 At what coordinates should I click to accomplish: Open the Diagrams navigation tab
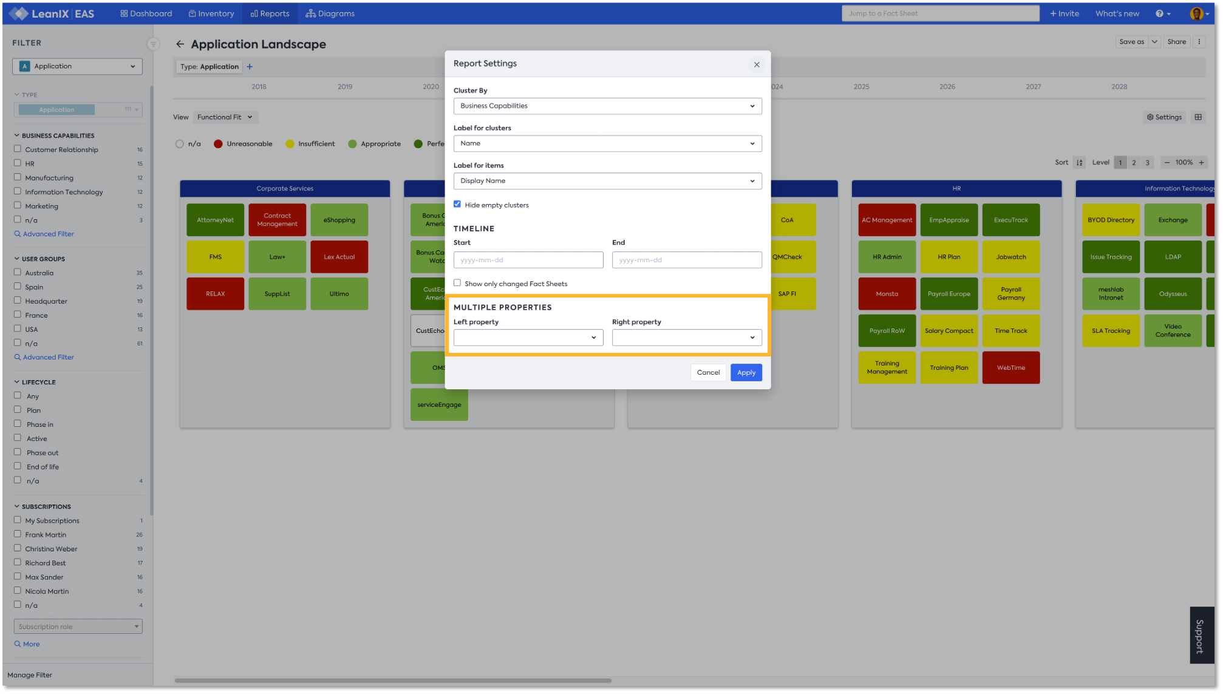[330, 13]
